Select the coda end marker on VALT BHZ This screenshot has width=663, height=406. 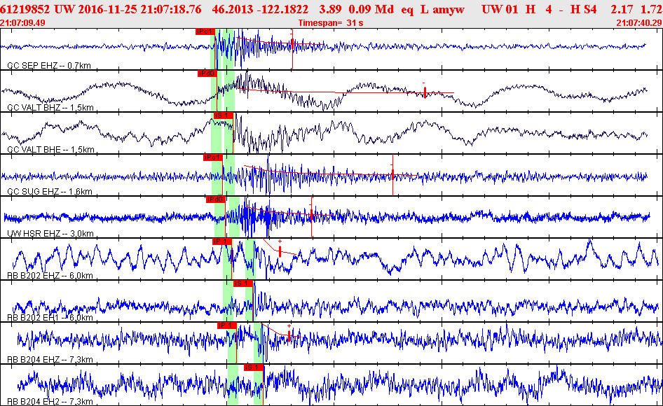coord(425,92)
